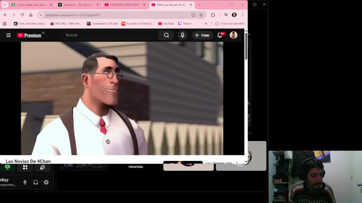Switch to the 'KERO KERO BONI' tab
Image resolution: width=362 pixels, height=203 pixels.
pos(125,5)
